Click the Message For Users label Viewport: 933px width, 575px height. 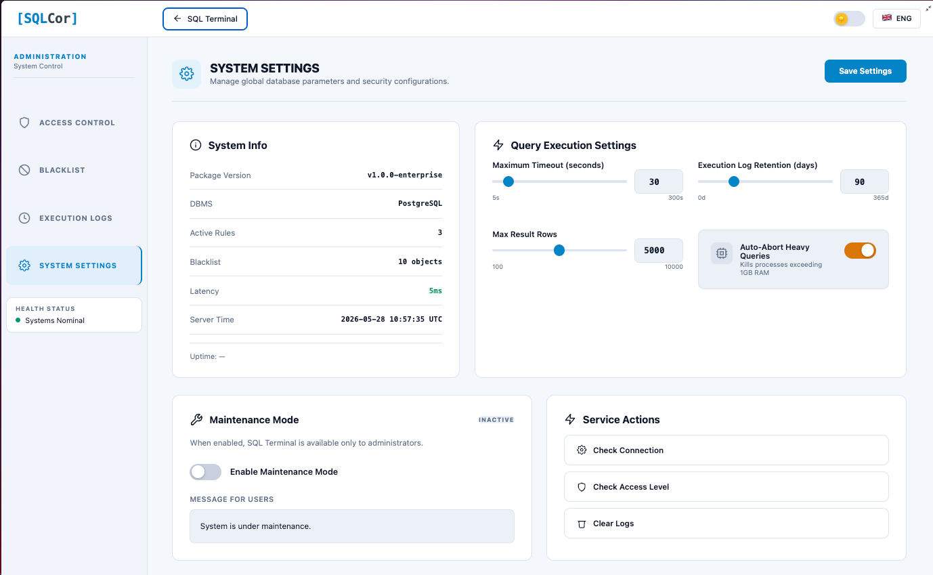point(232,499)
